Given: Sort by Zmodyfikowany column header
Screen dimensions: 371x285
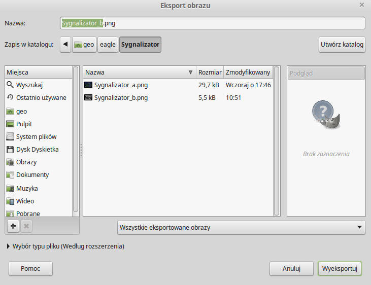Looking at the screenshot, I should point(248,73).
